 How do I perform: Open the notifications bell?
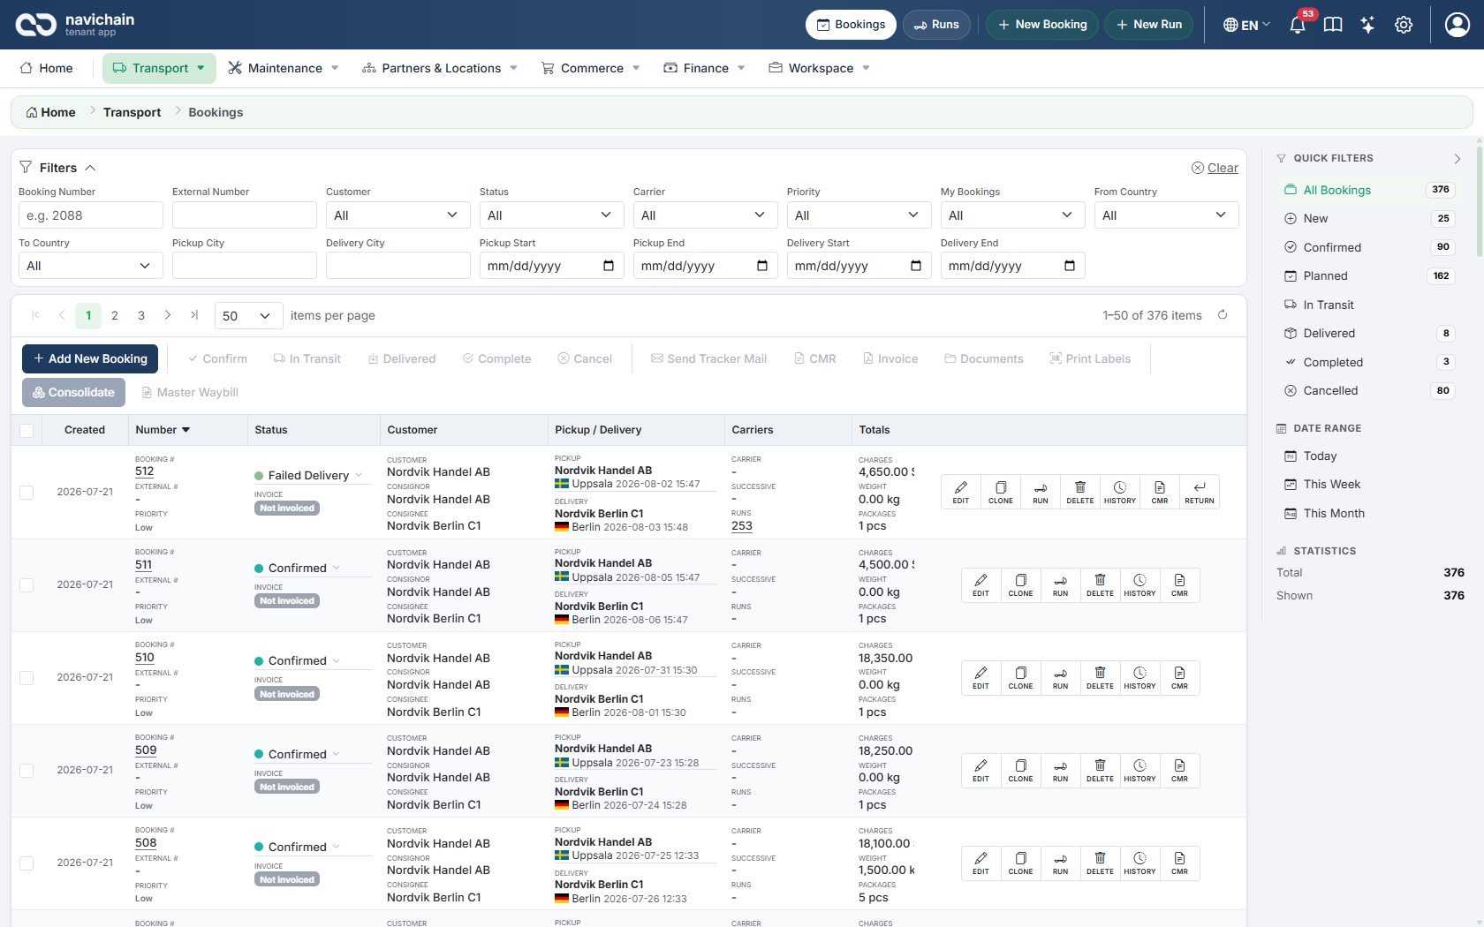pos(1297,25)
